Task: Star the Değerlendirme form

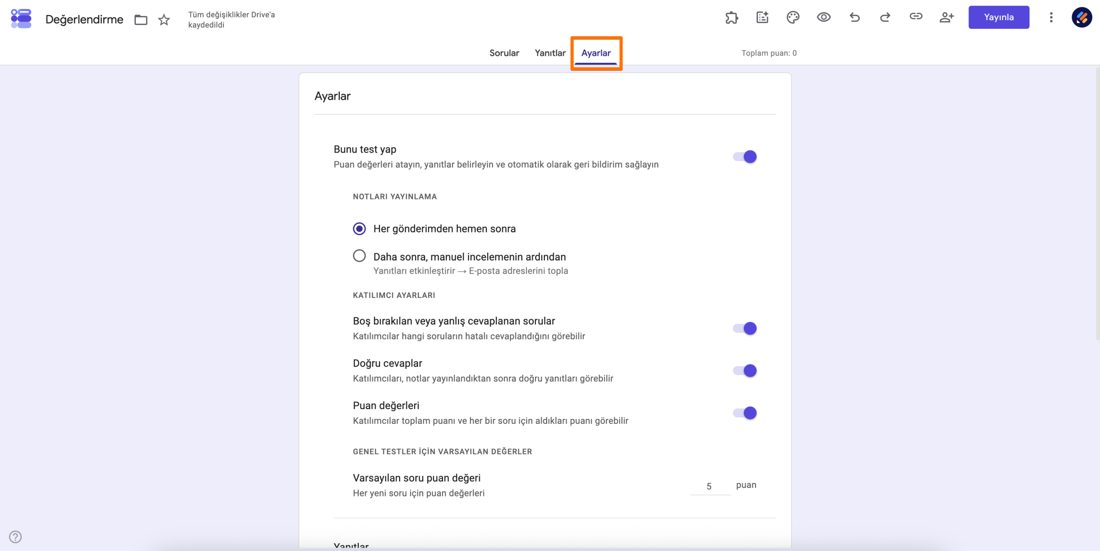Action: pyautogui.click(x=164, y=20)
